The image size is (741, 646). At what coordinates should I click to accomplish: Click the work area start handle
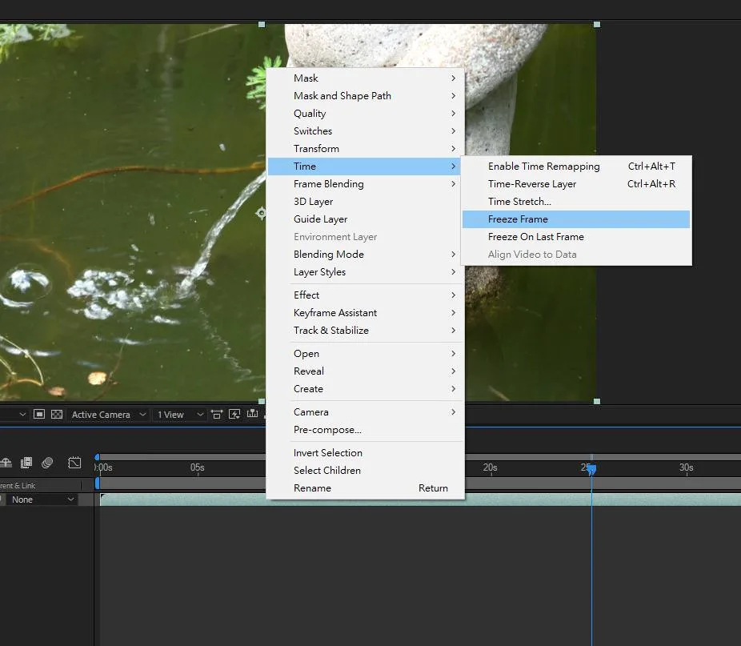click(x=98, y=483)
